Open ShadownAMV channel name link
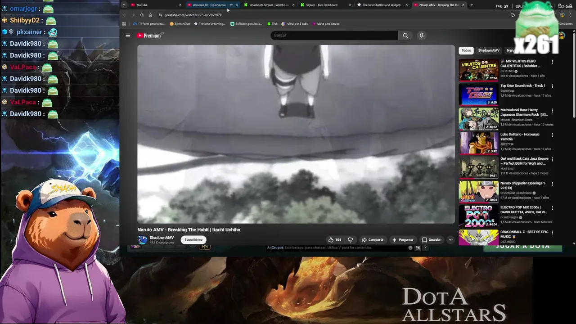This screenshot has width=576, height=324. pos(162,238)
